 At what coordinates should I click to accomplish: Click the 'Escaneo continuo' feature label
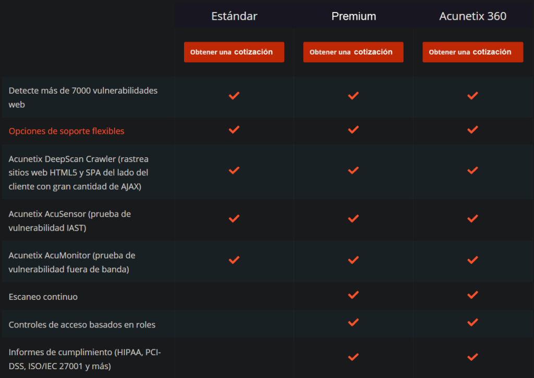click(43, 297)
